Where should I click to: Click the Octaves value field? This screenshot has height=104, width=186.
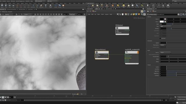(163, 29)
